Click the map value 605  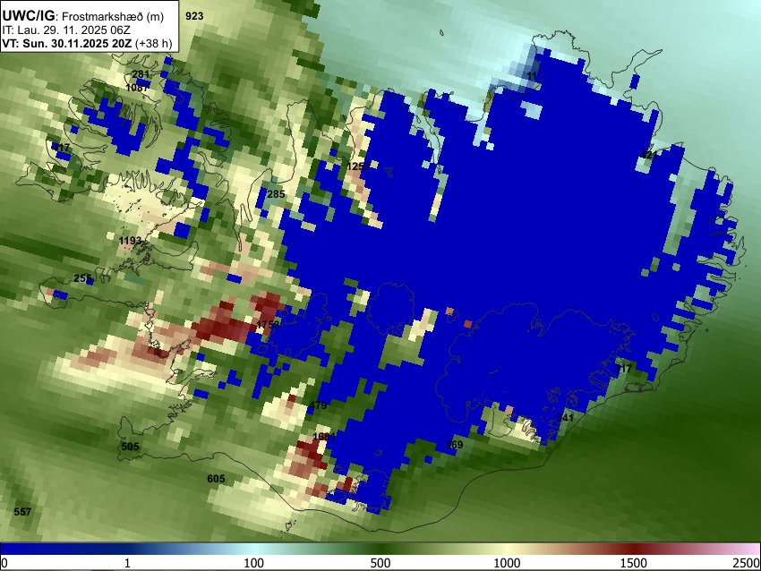pos(216,479)
